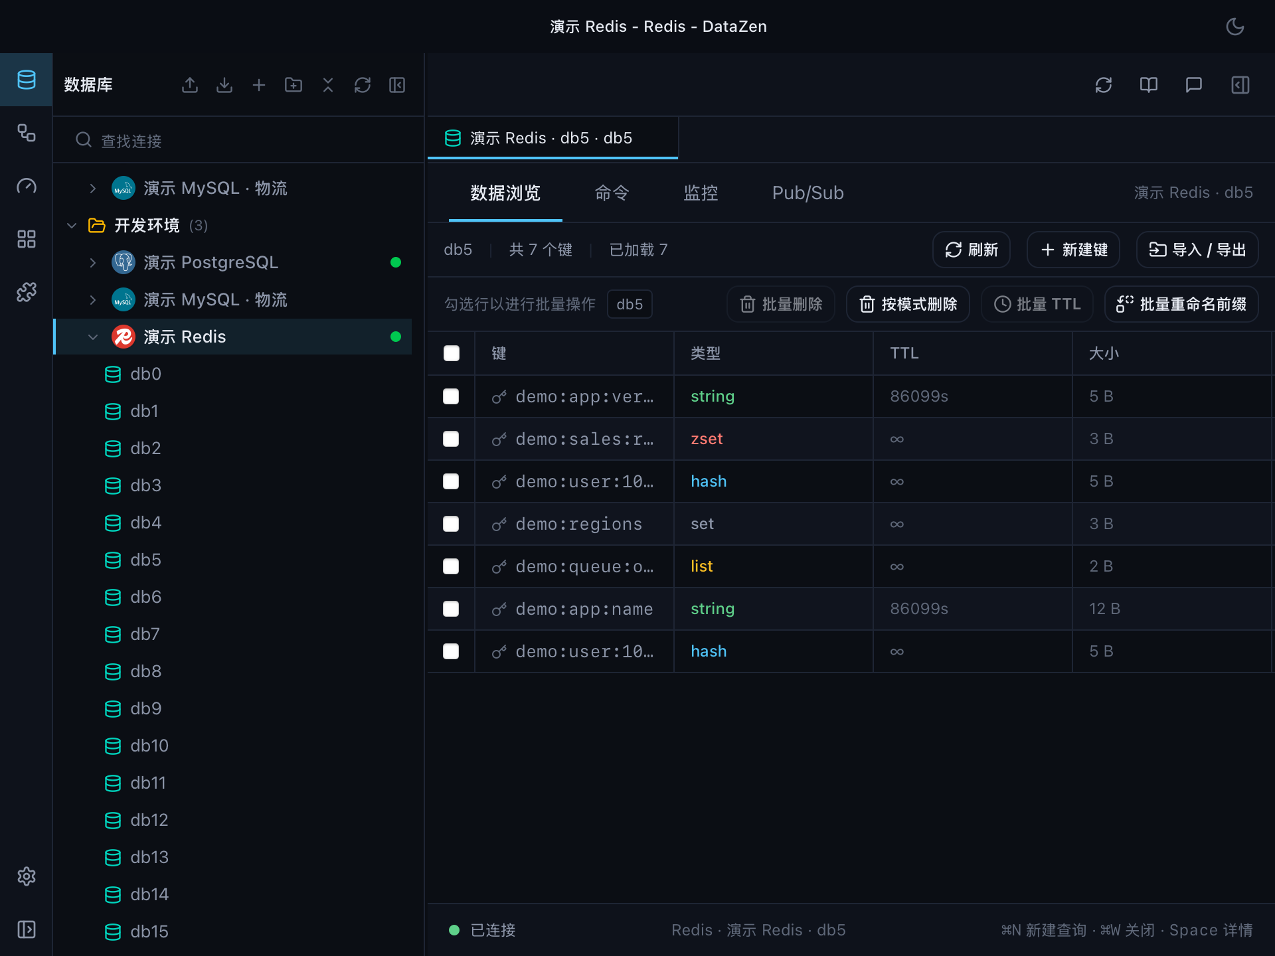Click the 新建键 button
This screenshot has height=956, width=1275.
tap(1074, 250)
